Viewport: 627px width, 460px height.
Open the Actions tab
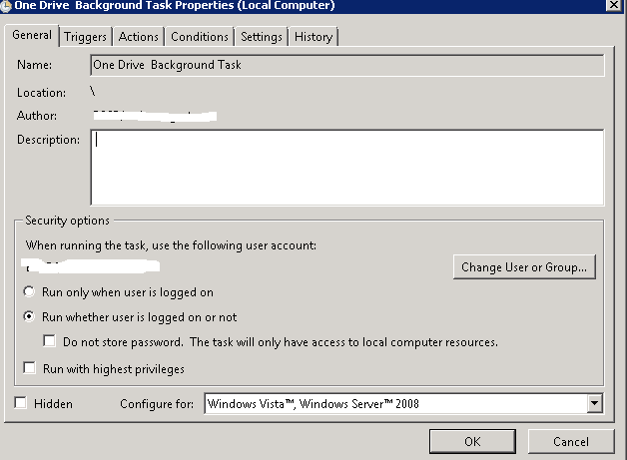pos(139,37)
